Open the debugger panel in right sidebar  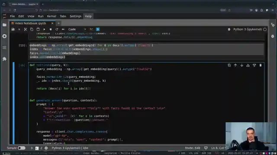(273, 36)
